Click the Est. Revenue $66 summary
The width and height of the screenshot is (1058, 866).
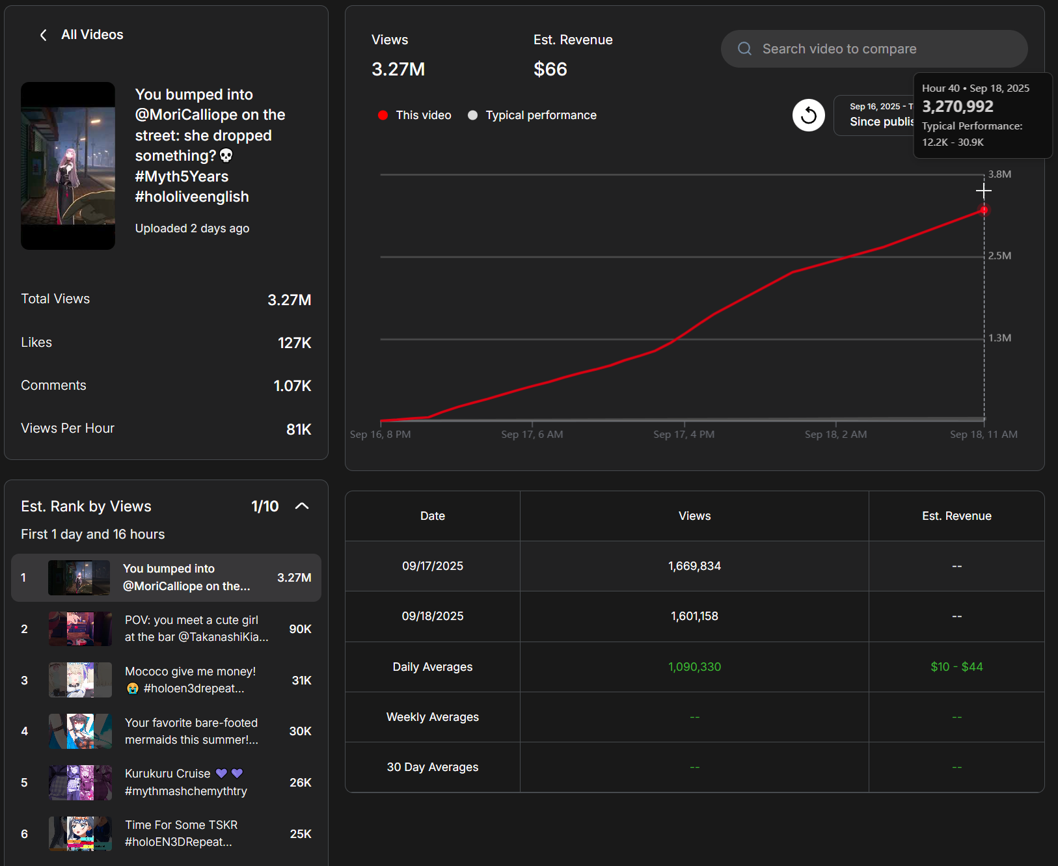coord(573,55)
